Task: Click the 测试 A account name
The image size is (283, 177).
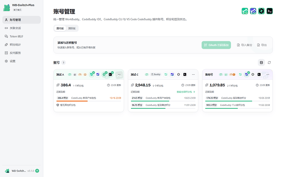Action: (60, 74)
